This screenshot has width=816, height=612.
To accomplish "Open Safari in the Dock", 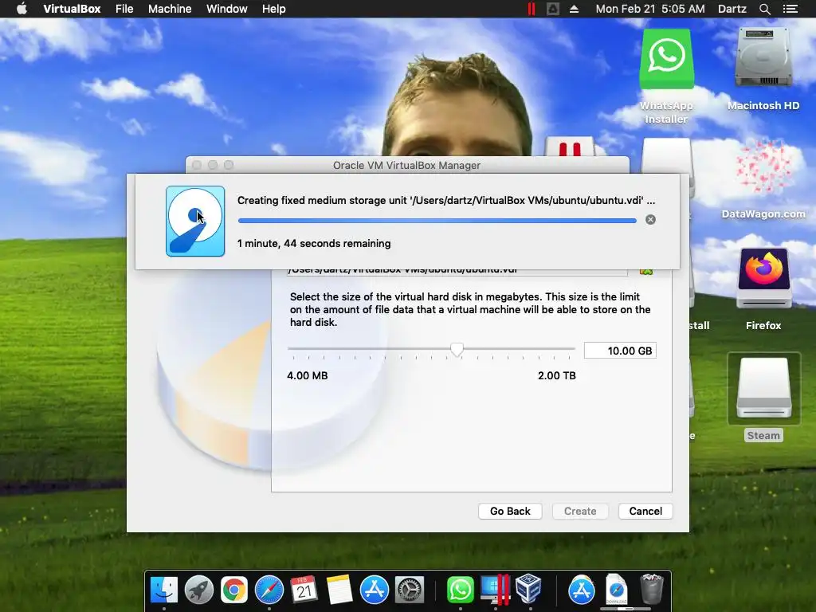I will (269, 590).
